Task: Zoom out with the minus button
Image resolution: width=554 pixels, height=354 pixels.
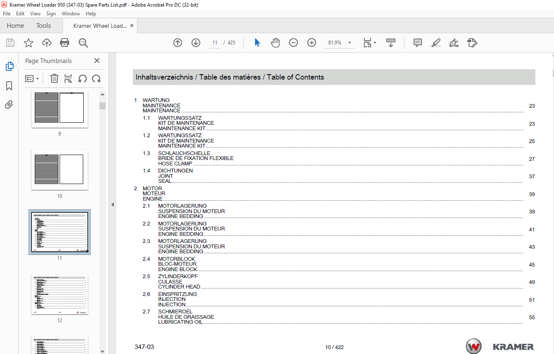Action: tap(294, 43)
